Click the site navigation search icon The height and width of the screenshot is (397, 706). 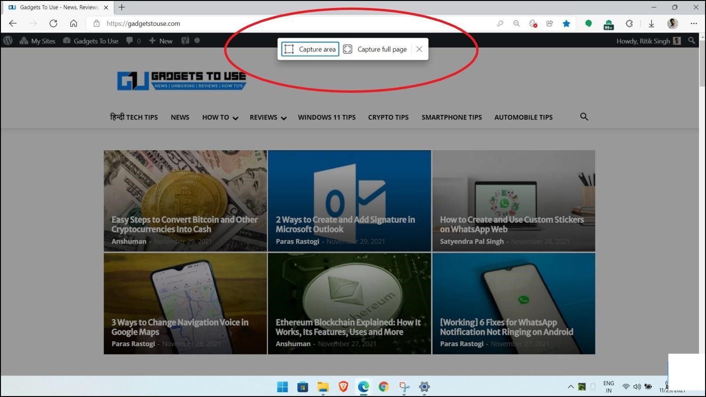[x=584, y=116]
